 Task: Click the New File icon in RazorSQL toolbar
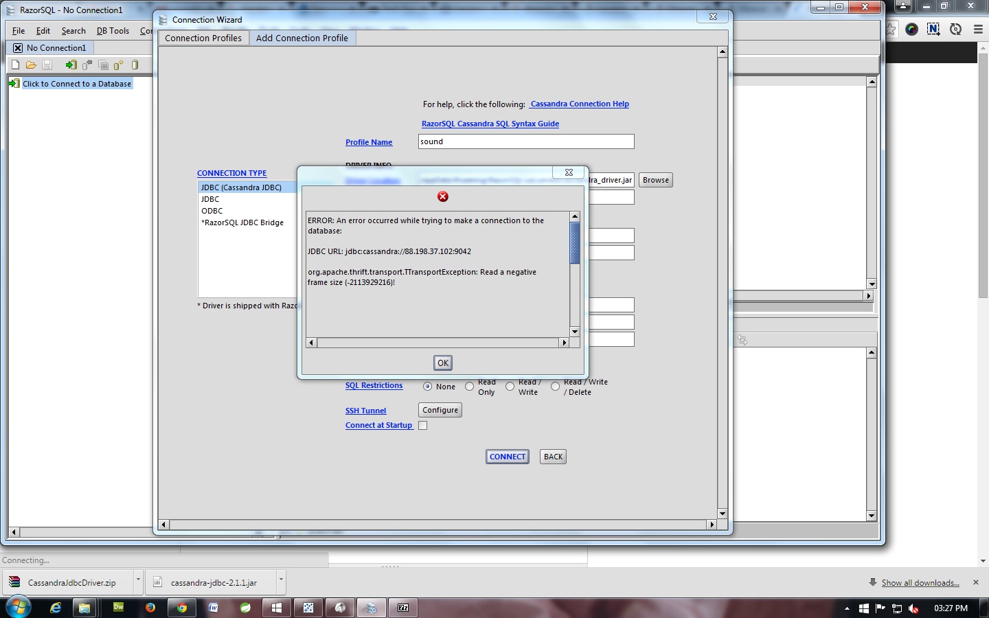point(15,65)
